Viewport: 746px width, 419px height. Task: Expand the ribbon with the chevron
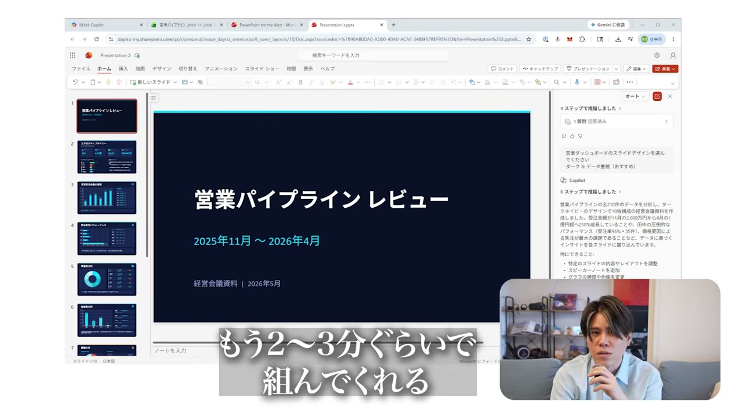pyautogui.click(x=673, y=83)
